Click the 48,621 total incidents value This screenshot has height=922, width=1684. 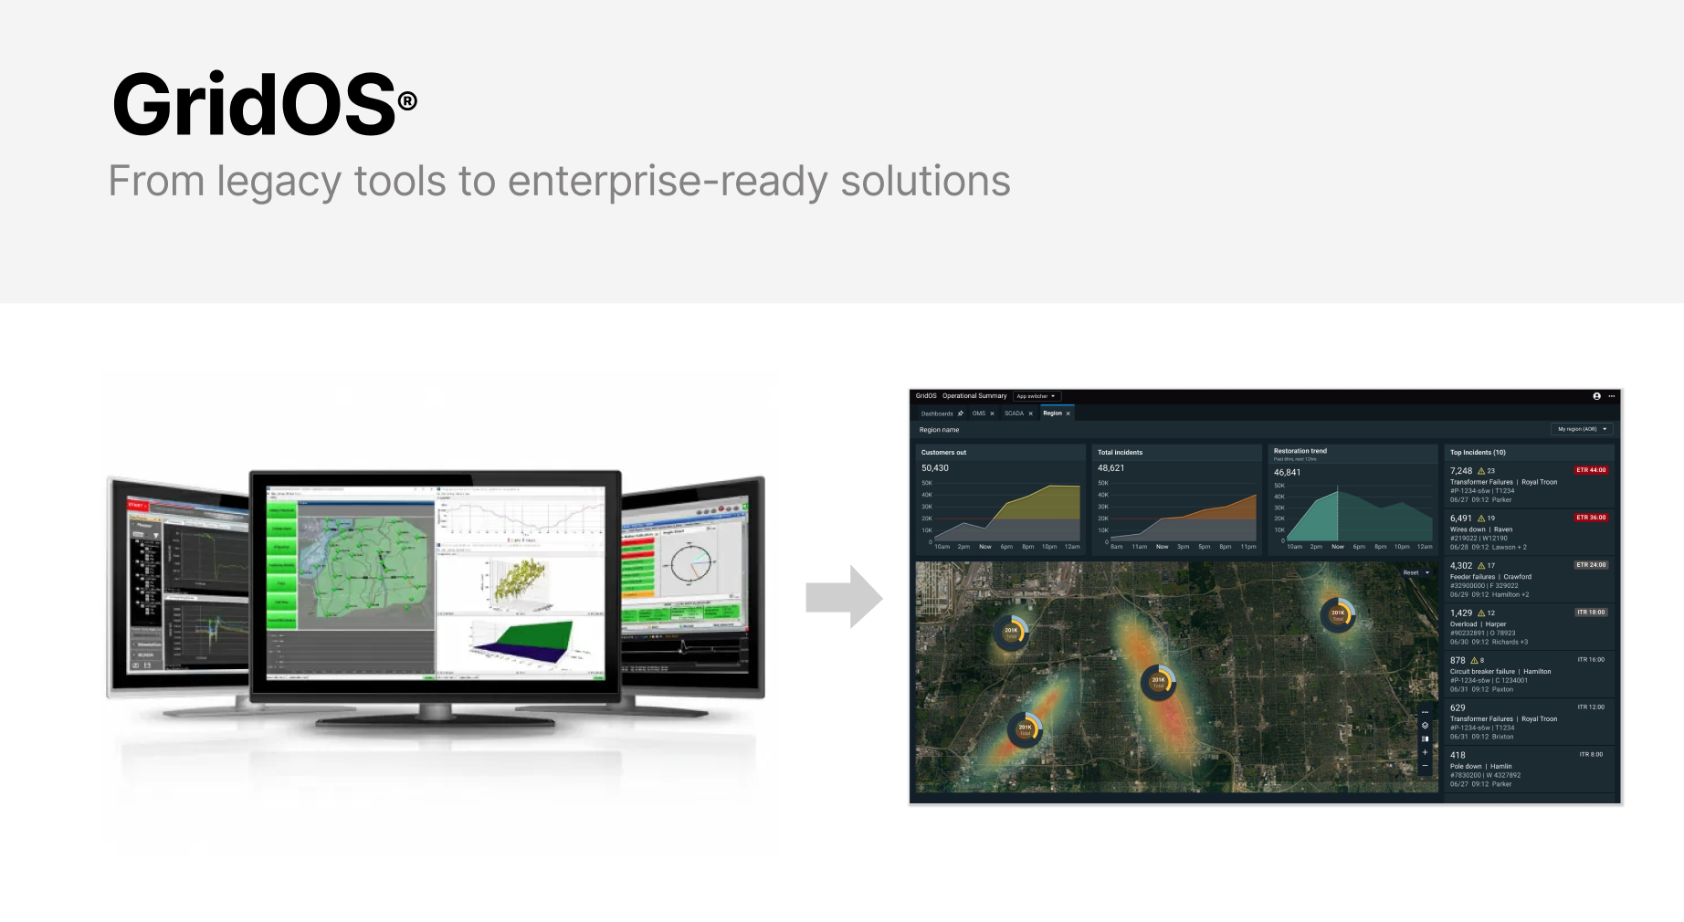pos(1111,468)
